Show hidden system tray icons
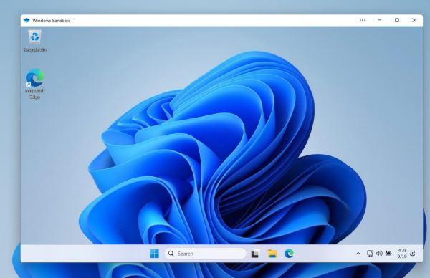This screenshot has width=430, height=278. click(358, 254)
